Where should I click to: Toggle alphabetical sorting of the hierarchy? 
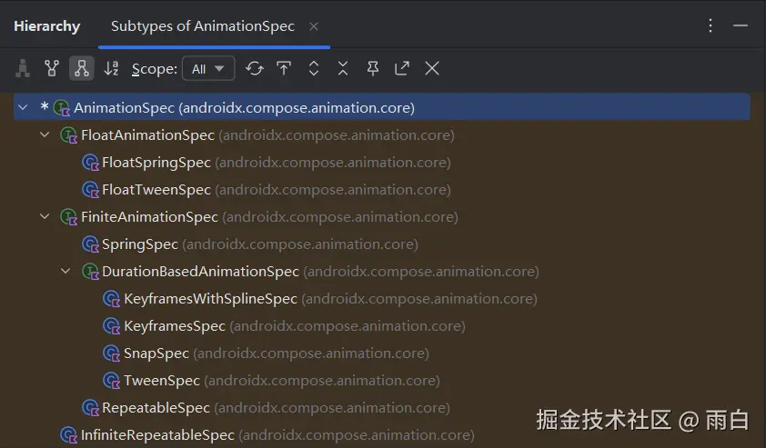pos(111,68)
